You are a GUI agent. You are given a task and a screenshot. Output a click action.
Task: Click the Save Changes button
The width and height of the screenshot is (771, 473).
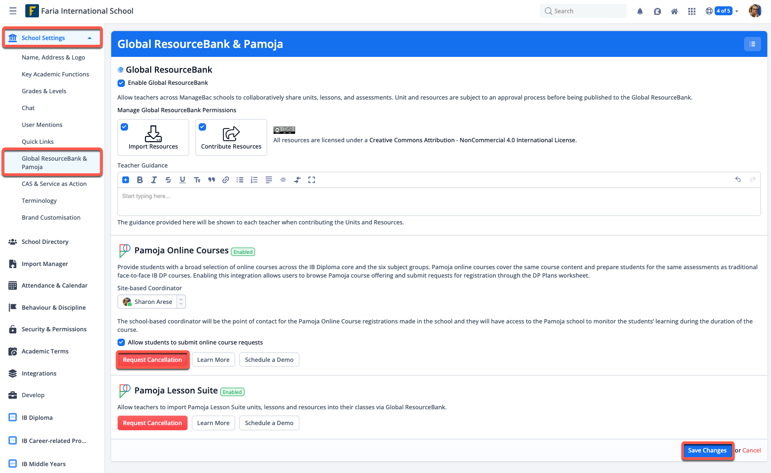pyautogui.click(x=707, y=450)
